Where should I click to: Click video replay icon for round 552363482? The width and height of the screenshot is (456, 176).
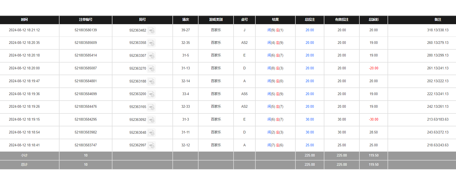coord(151,30)
